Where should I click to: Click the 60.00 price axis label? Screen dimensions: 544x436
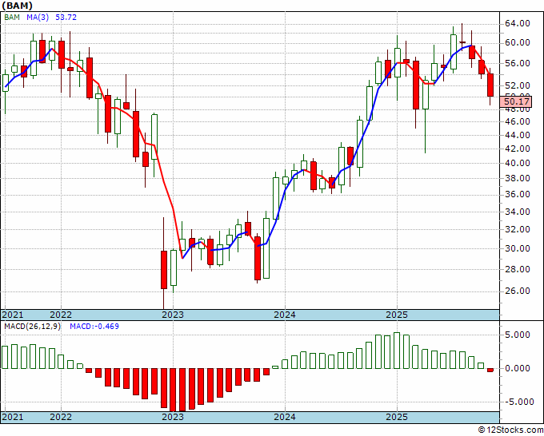518,42
